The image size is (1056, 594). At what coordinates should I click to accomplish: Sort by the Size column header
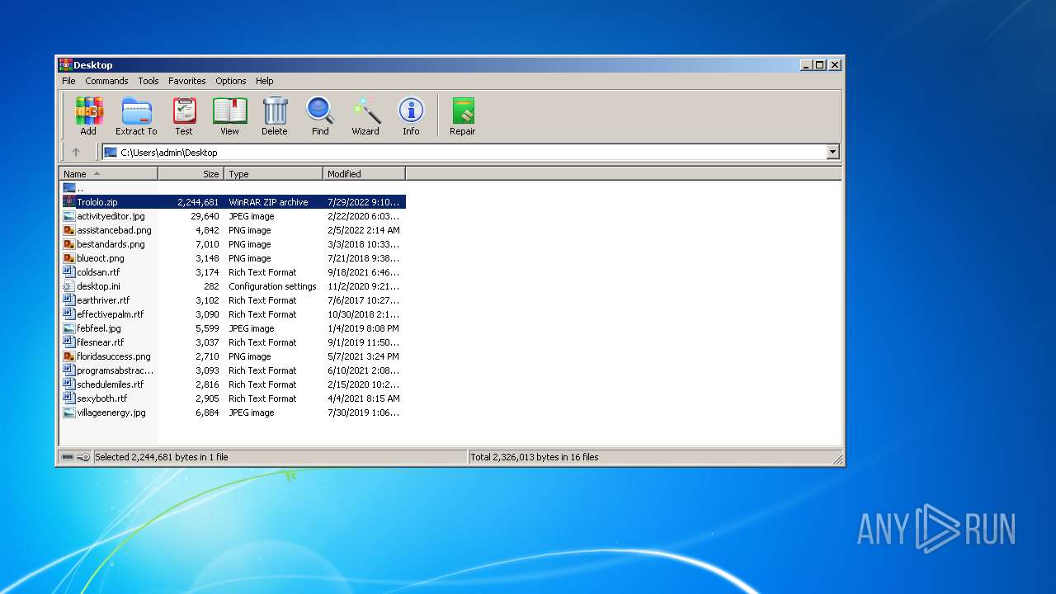coord(191,174)
